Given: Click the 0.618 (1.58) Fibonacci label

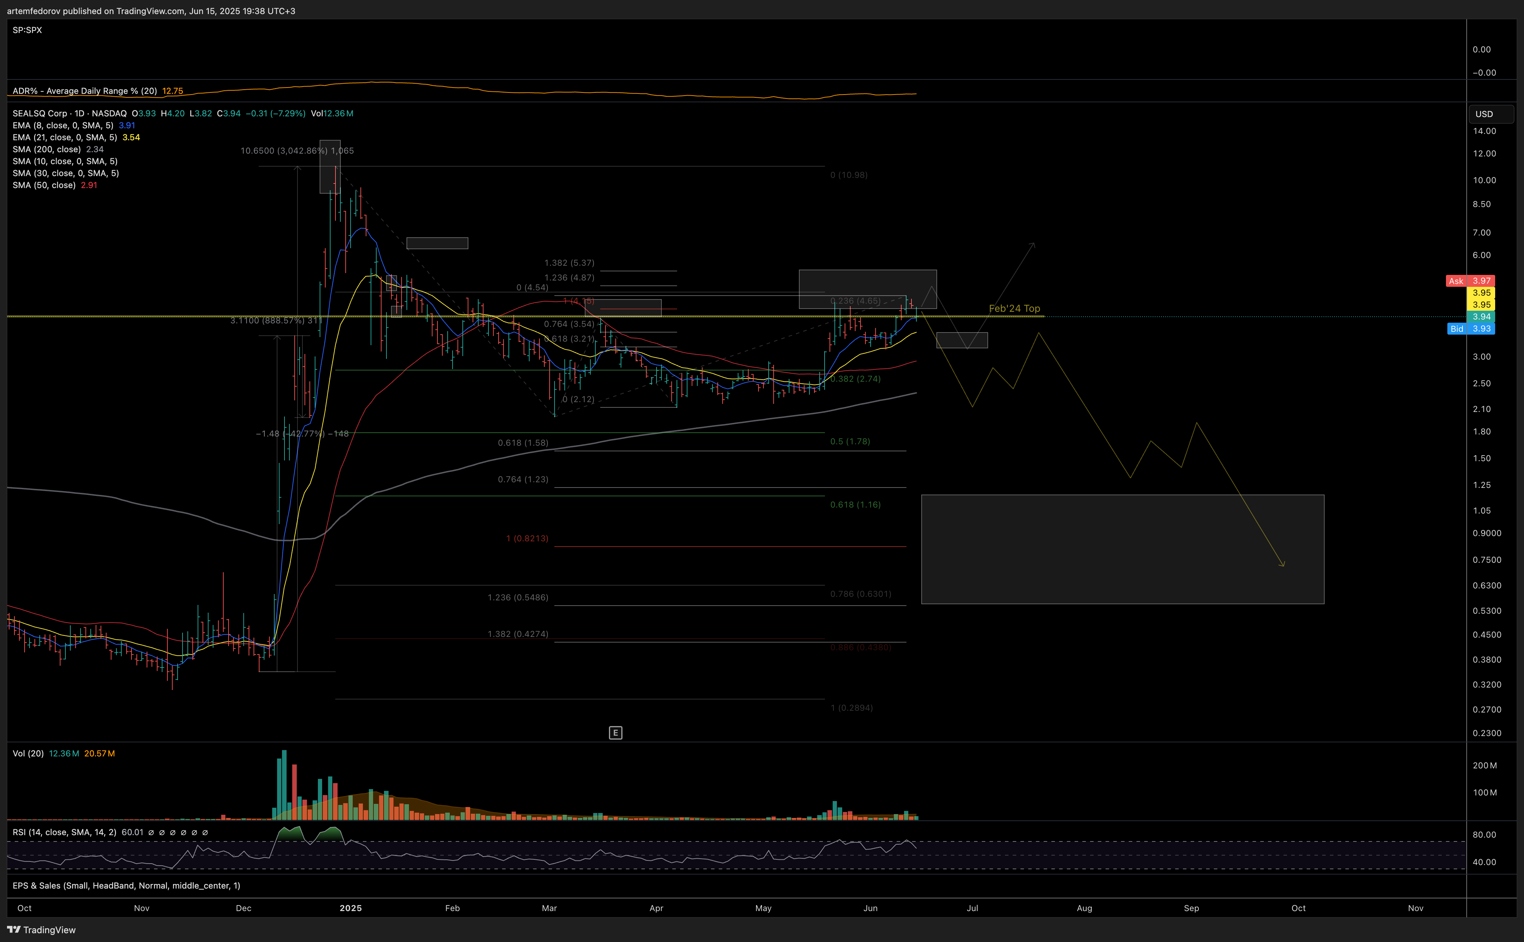Looking at the screenshot, I should pos(523,443).
